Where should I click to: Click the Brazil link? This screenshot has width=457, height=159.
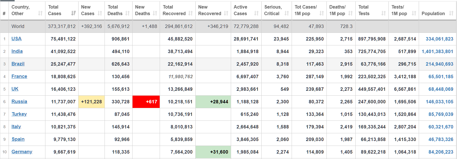click(x=18, y=64)
